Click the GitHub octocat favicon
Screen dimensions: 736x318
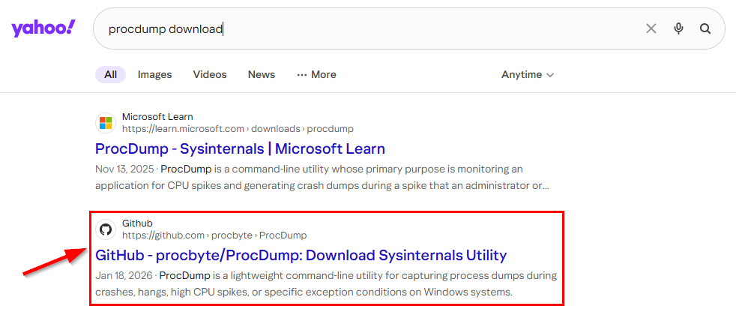(106, 229)
